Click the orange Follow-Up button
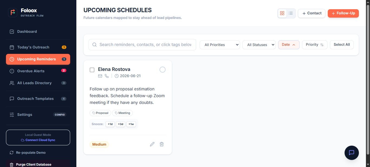This screenshot has width=370, height=167. tap(343, 13)
